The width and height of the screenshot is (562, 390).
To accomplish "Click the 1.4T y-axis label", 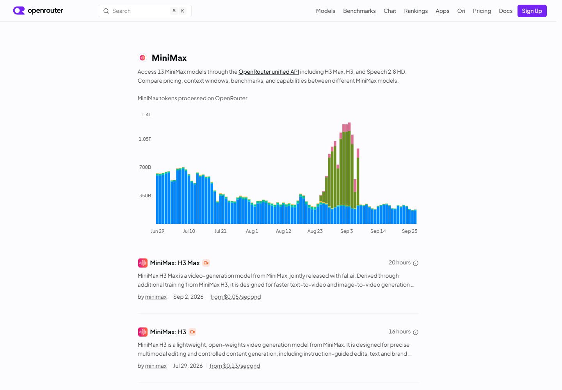I will pos(146,115).
